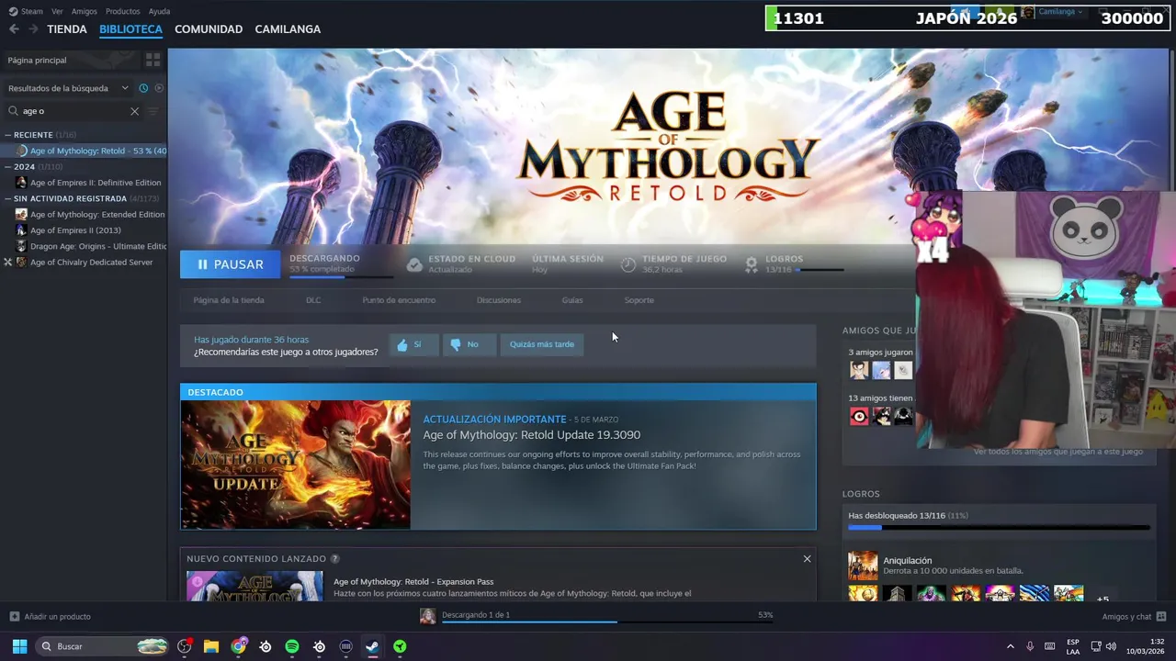Click the Steam taskbar icon

pyautogui.click(x=372, y=646)
